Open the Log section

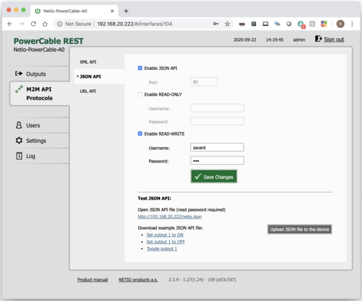(31, 156)
